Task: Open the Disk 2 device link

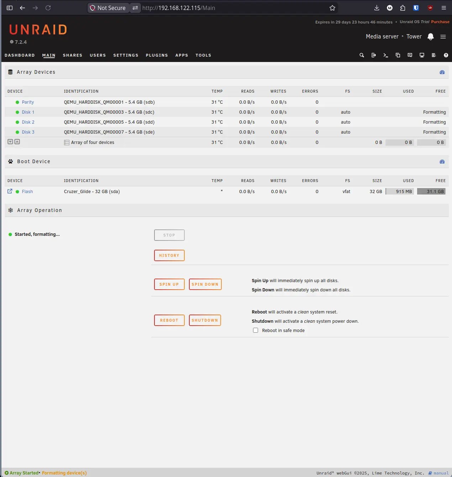Action: point(28,122)
